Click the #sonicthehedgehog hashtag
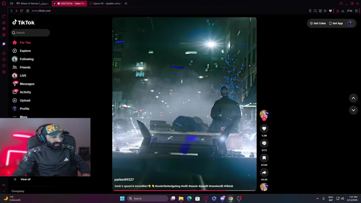 [x=168, y=186]
